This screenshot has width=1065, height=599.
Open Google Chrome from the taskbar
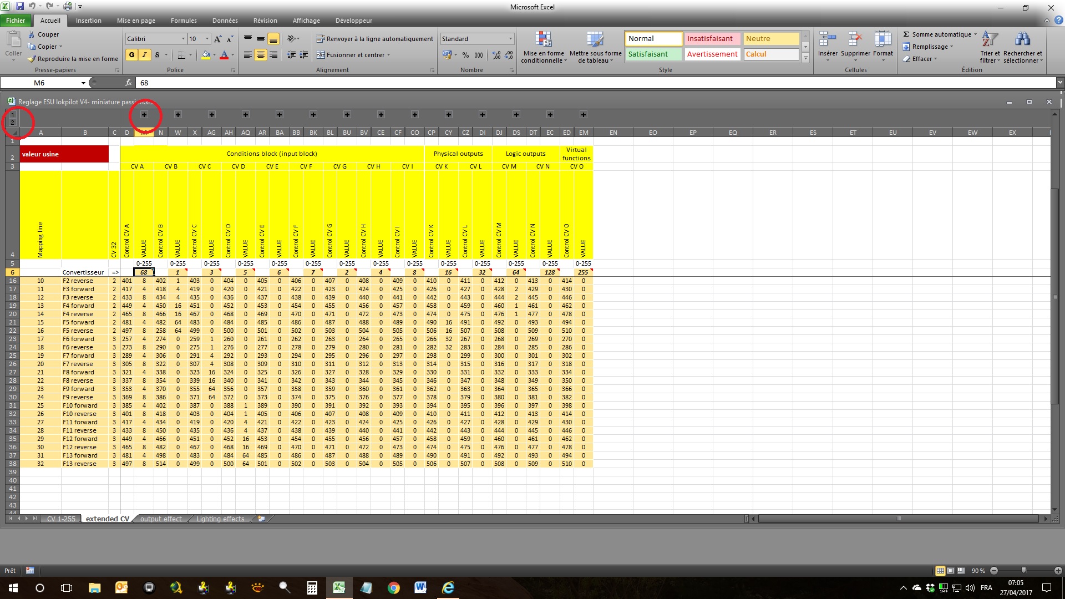393,587
